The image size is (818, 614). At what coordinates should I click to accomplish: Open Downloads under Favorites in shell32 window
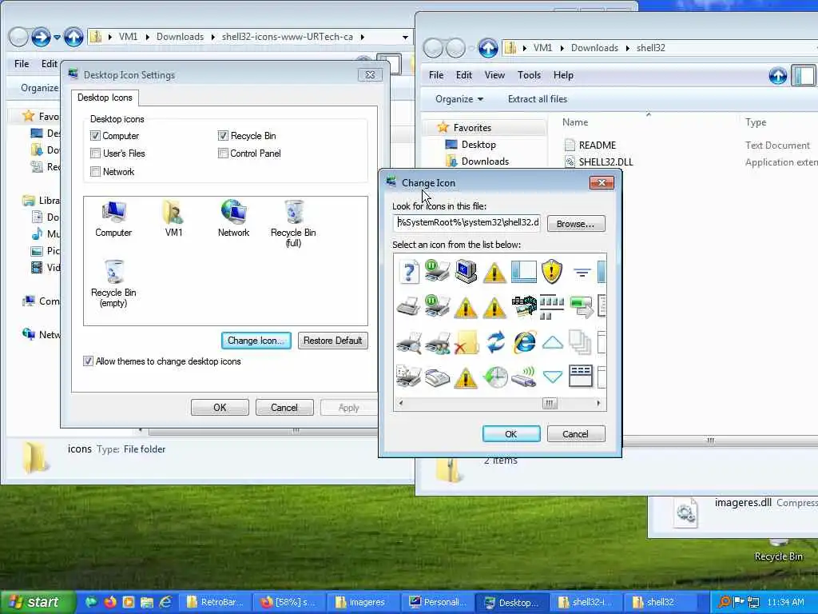(478, 161)
